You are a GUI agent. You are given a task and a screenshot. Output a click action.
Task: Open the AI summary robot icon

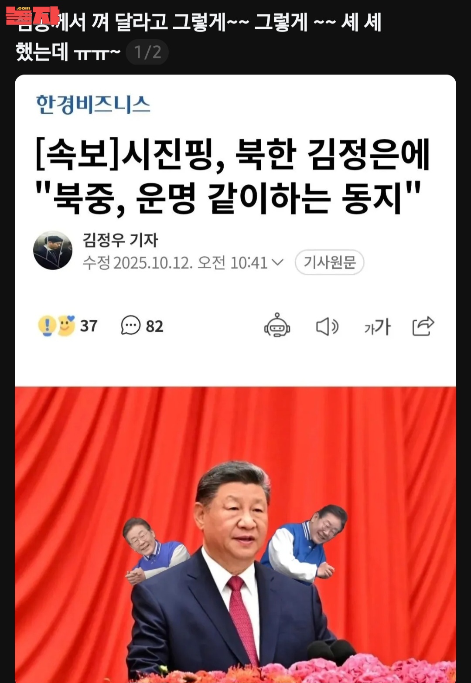(277, 326)
